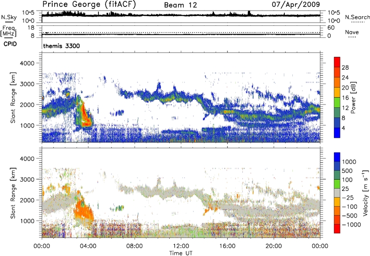
Task: Click 'Slant Range [km]' label of power panel
Action: [x=13, y=98]
